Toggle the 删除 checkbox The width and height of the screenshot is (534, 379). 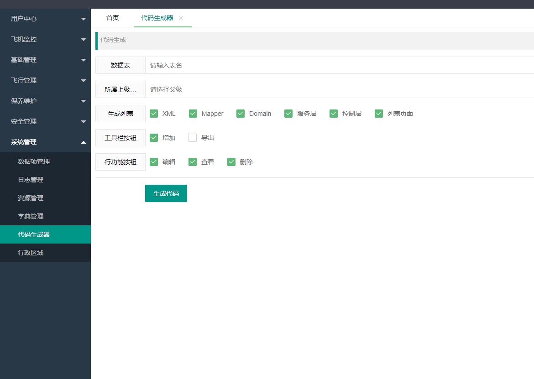pos(231,162)
